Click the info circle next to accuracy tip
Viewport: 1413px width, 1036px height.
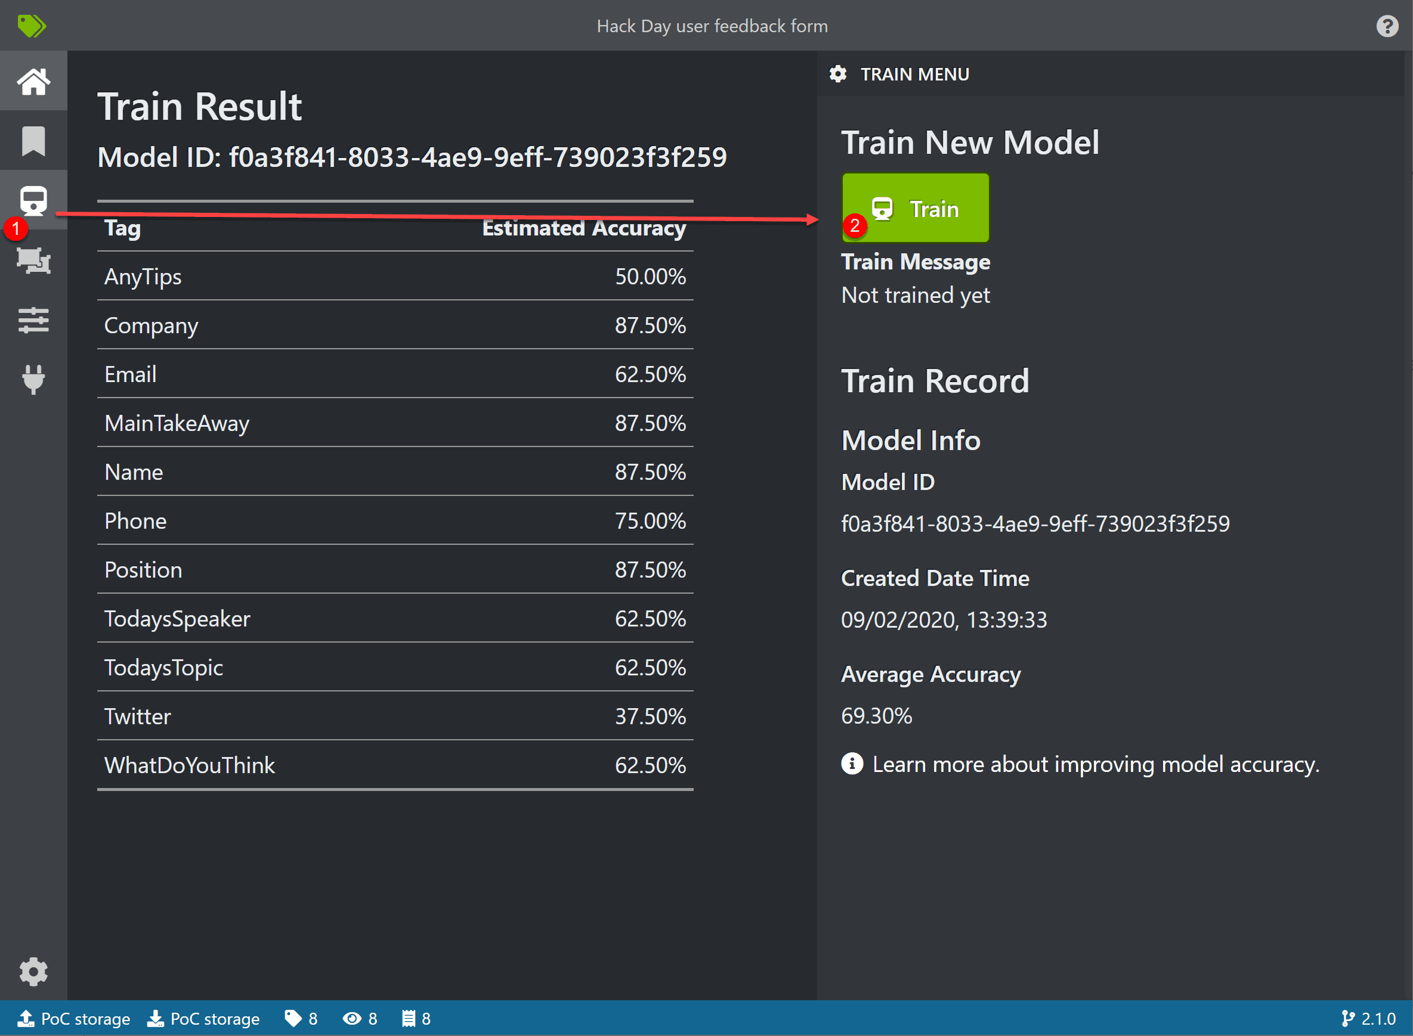(852, 764)
